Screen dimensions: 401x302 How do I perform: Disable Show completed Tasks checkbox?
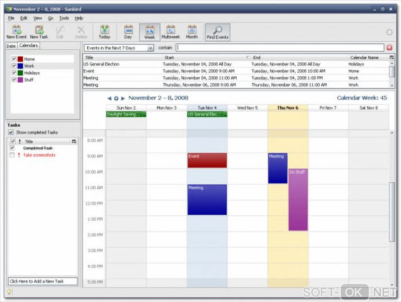(11, 132)
